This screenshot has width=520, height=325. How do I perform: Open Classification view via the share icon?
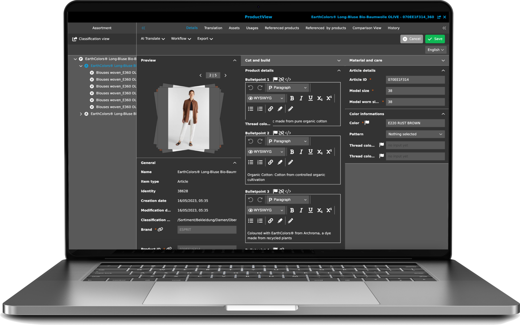click(74, 39)
